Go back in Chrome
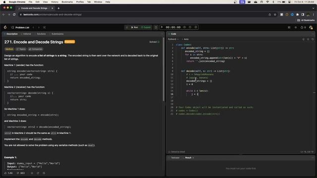This screenshot has height=178, width=317. click(3, 14)
